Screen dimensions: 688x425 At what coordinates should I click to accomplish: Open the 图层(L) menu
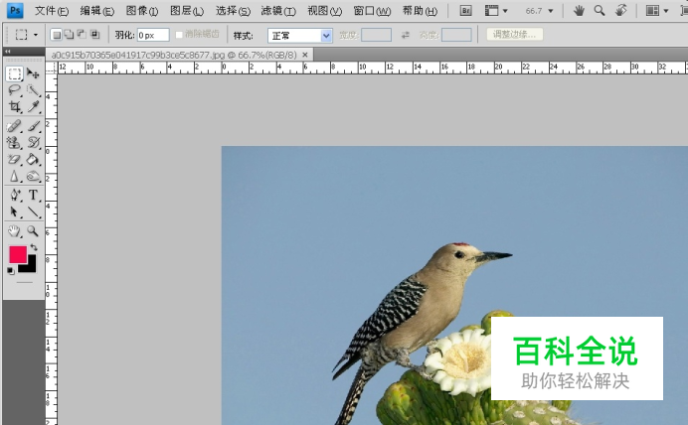pyautogui.click(x=187, y=11)
